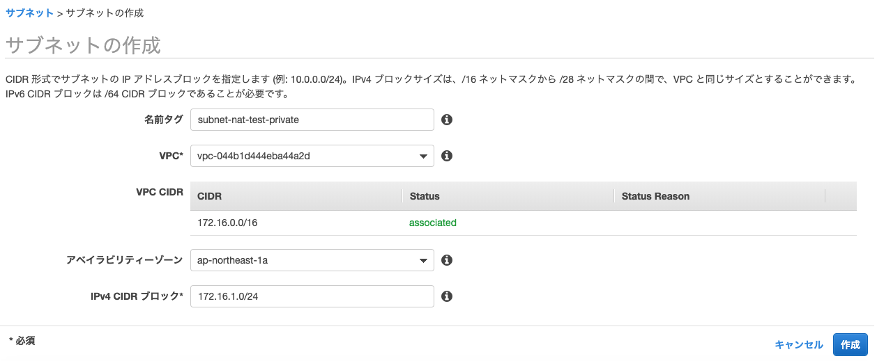This screenshot has height=361, width=877.
Task: Focus the 名前タグ input with subnet-nat-test-private
Action: [x=312, y=120]
